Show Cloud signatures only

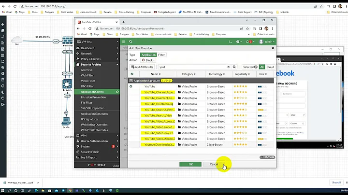click(x=270, y=67)
